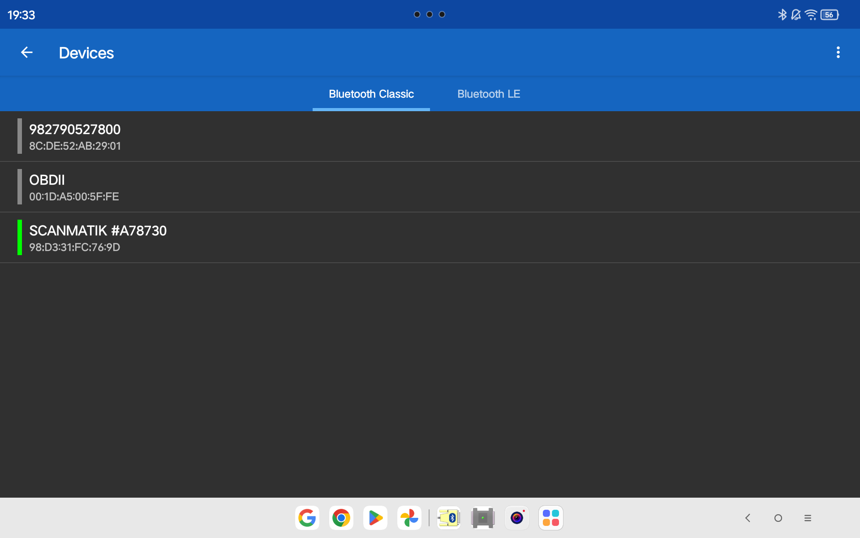Open the Bluetooth serial terminal app icon

coord(449,518)
